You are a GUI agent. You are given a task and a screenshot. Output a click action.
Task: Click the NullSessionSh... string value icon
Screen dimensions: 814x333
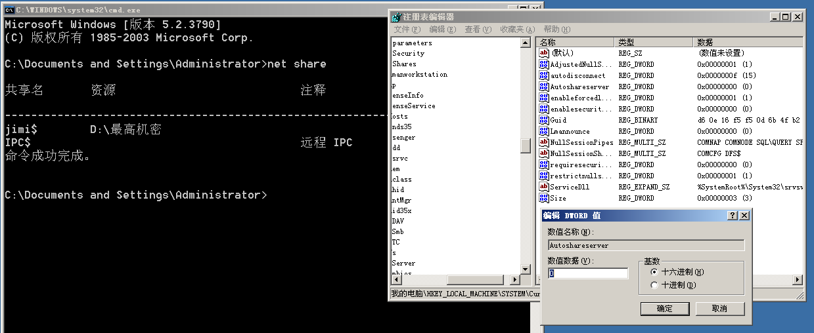[x=543, y=153]
